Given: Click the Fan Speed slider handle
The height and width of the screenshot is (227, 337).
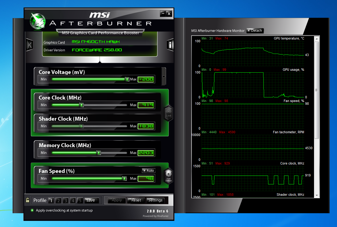Looking at the screenshot, I should pos(124,178).
